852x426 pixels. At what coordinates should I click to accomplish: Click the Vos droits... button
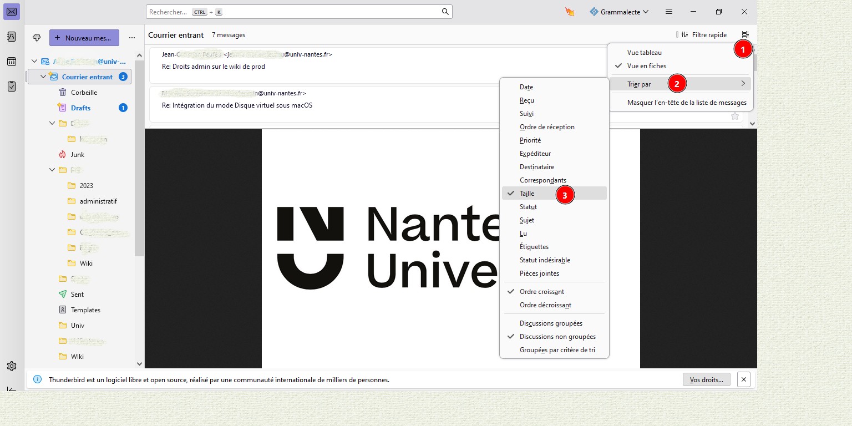pos(706,379)
